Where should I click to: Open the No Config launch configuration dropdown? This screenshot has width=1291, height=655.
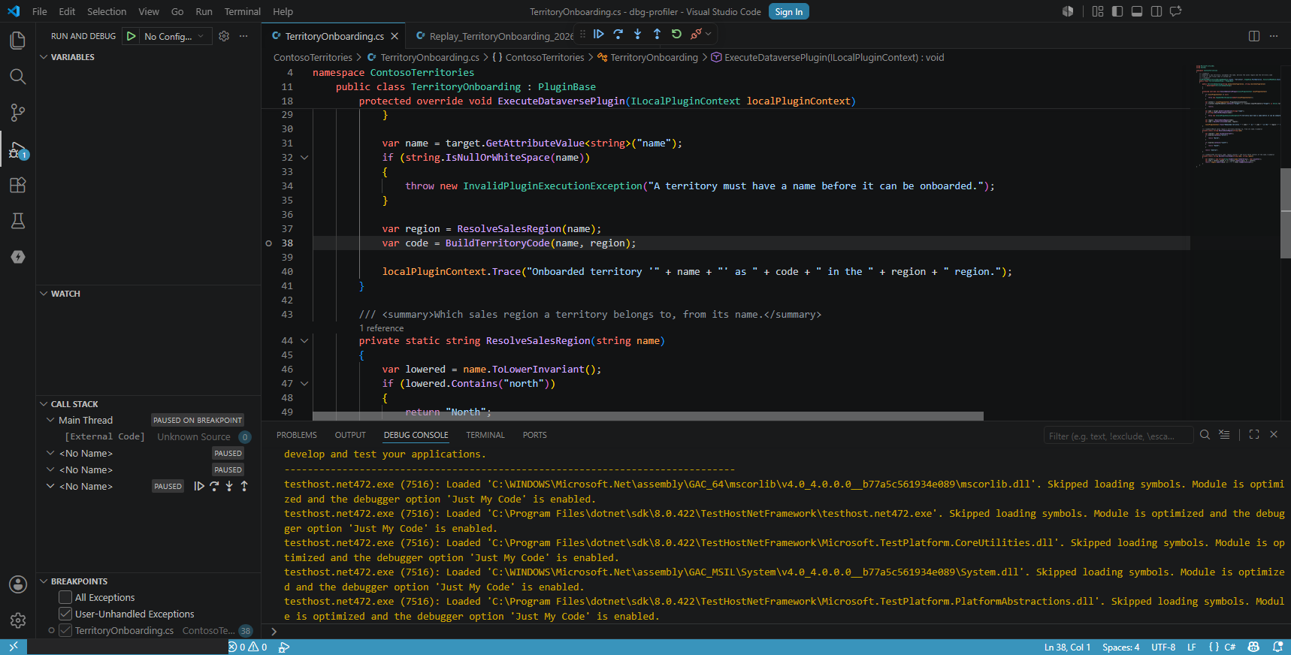(174, 36)
